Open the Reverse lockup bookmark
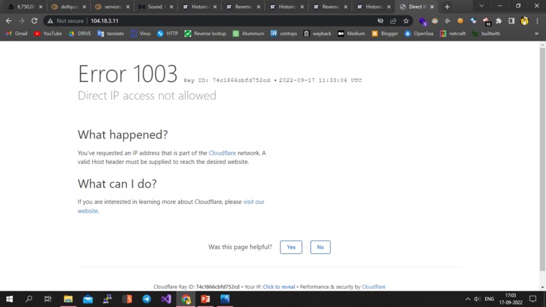This screenshot has width=546, height=307. 205,33
